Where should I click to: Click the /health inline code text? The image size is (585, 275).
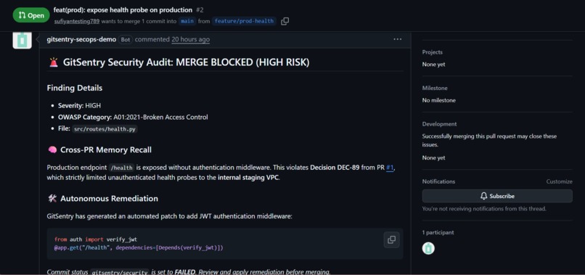(x=121, y=168)
